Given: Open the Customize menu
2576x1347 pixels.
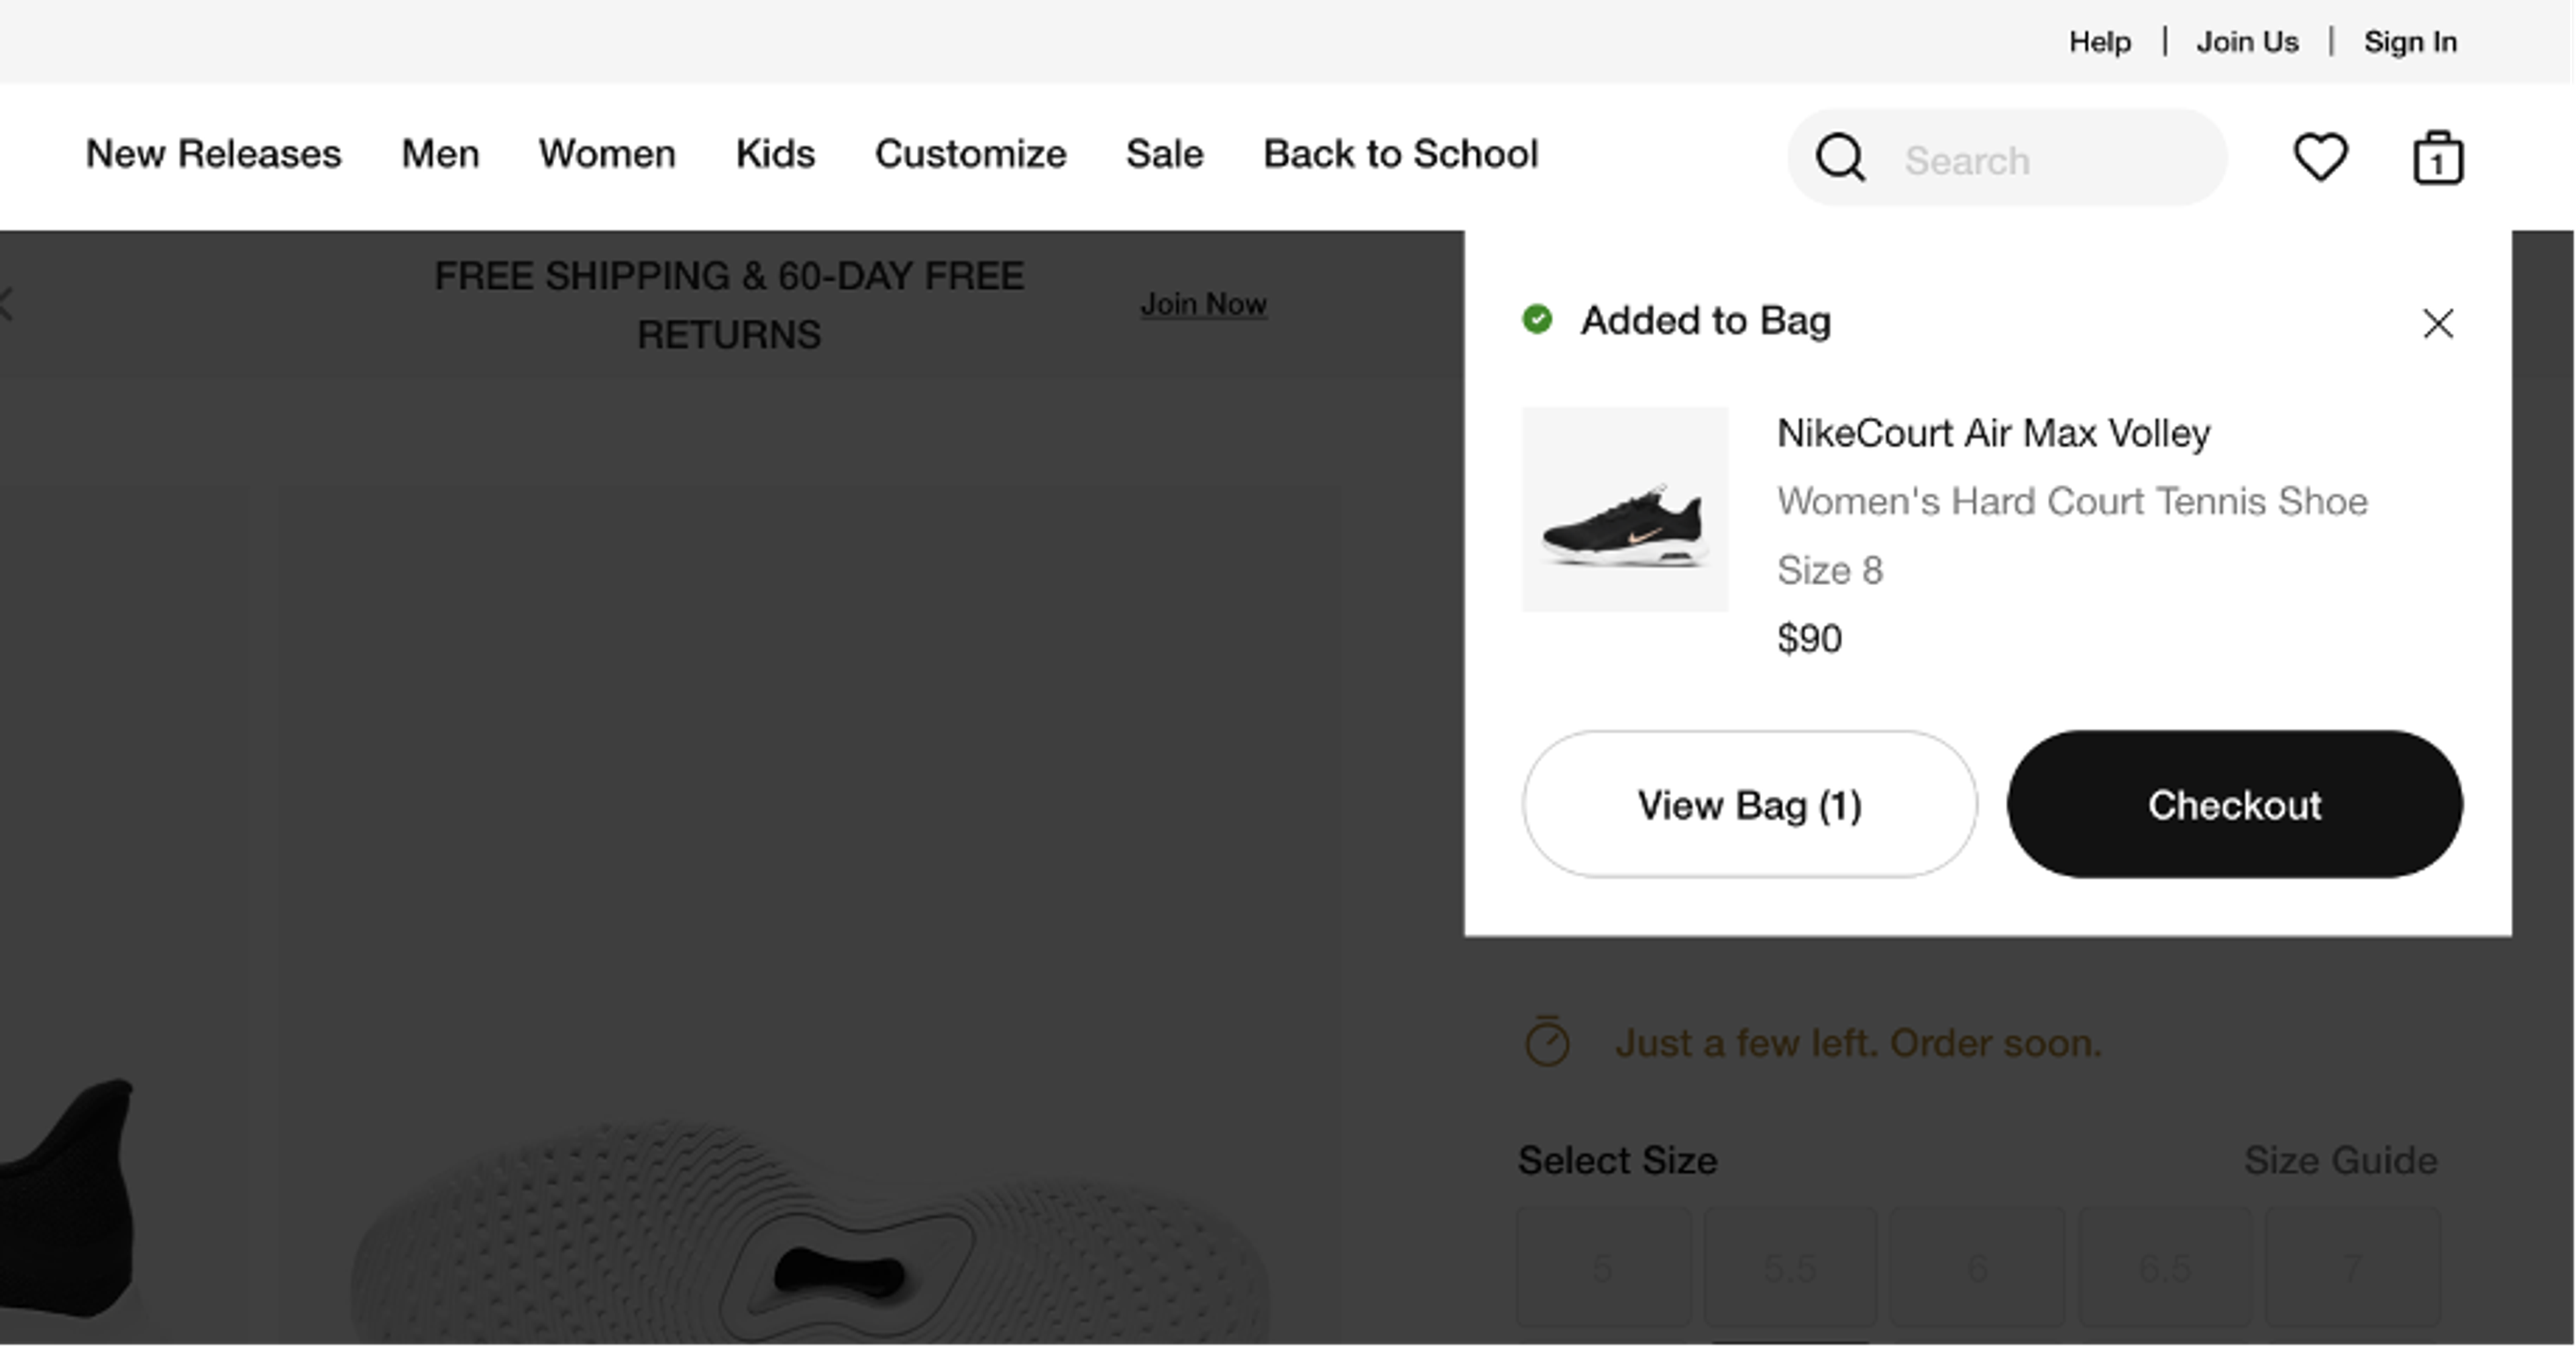Looking at the screenshot, I should click(970, 154).
